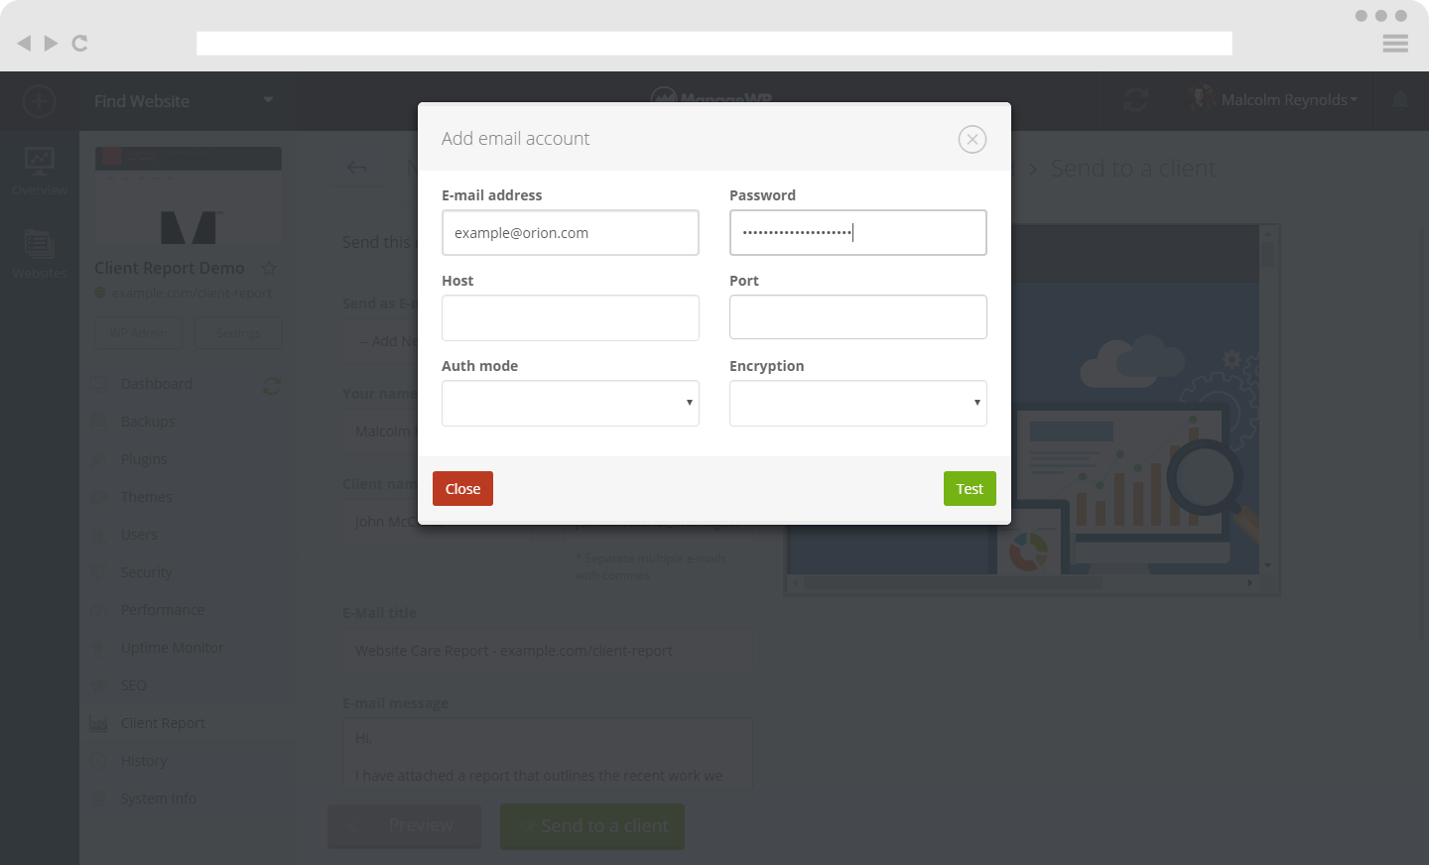This screenshot has height=865, width=1429.
Task: Open Performance in the site menu
Action: [x=163, y=610]
